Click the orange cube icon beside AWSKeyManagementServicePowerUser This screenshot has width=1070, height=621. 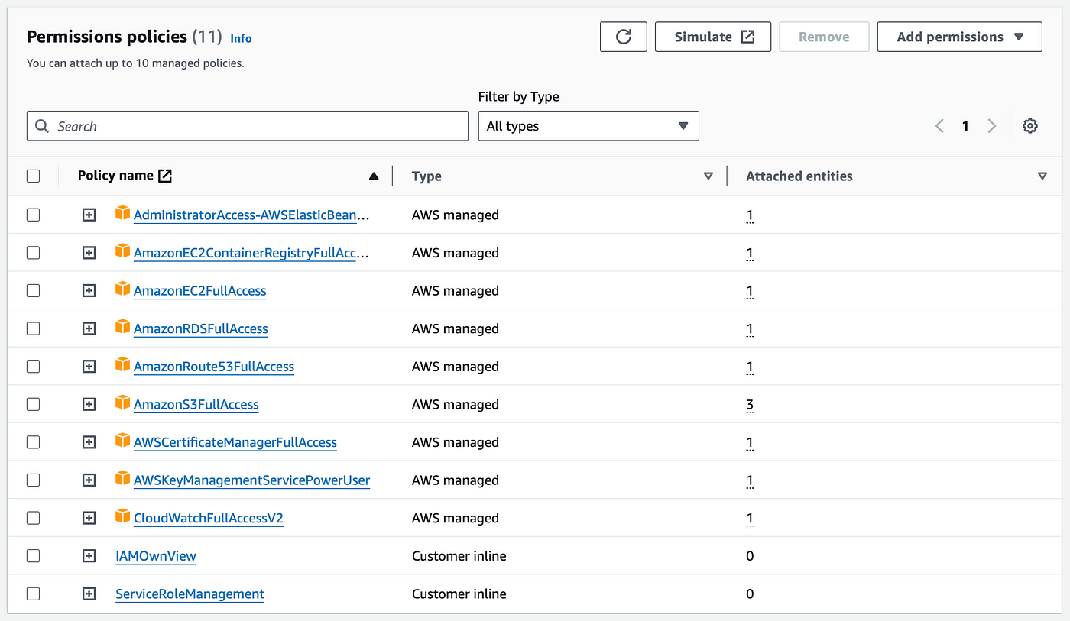click(122, 478)
